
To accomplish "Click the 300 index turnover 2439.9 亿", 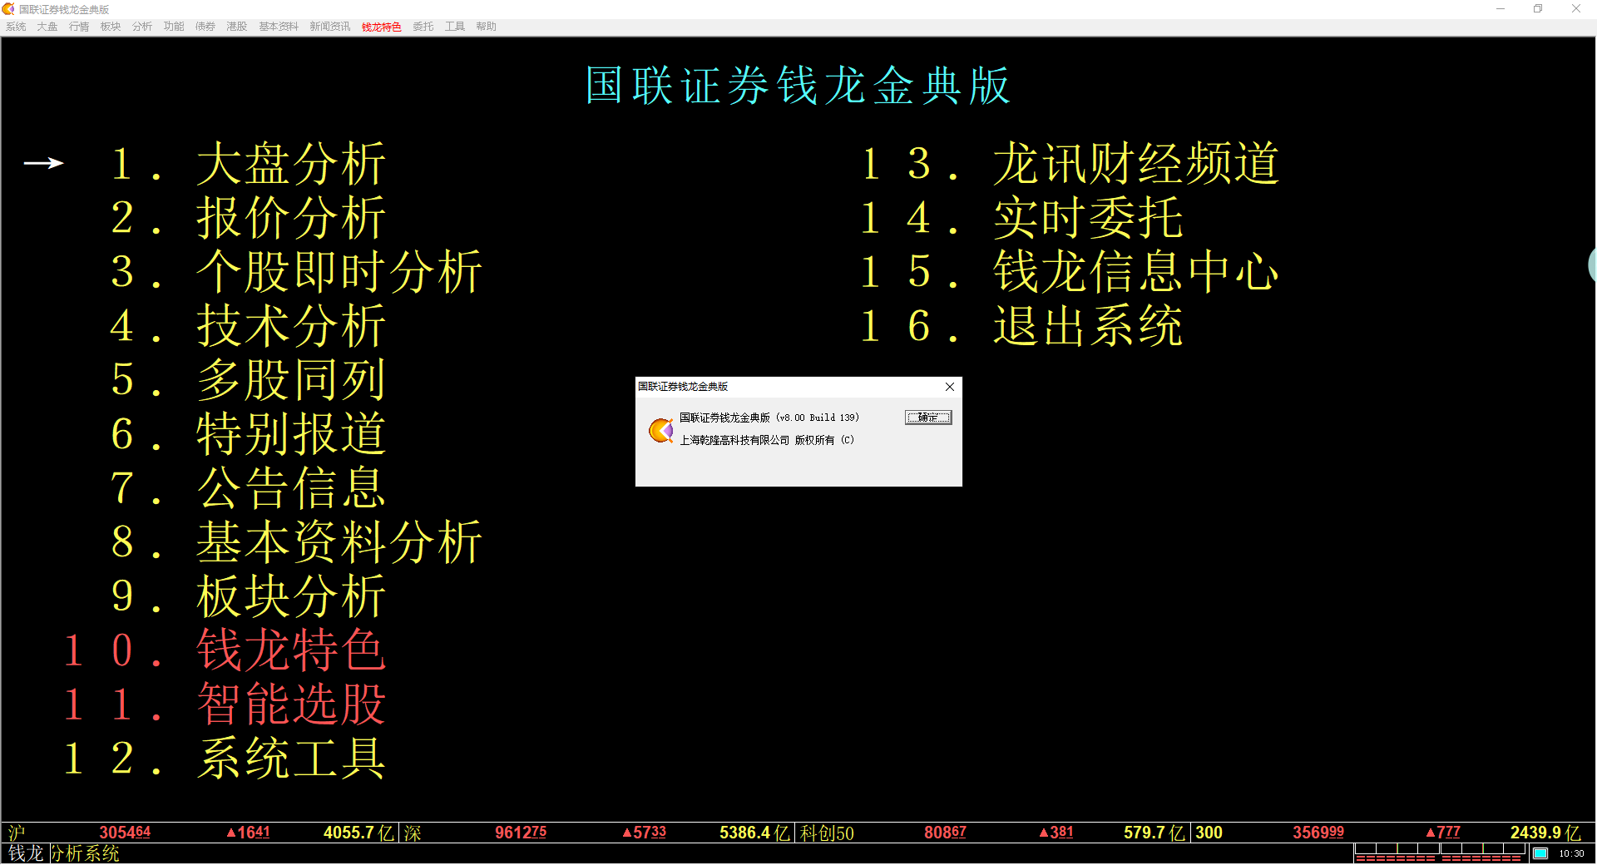I will pos(1545,833).
